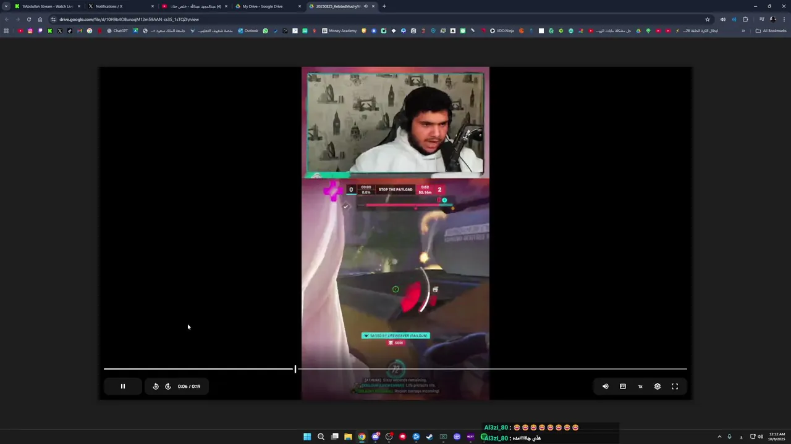Open the 1x playback speed menu

coord(640,387)
